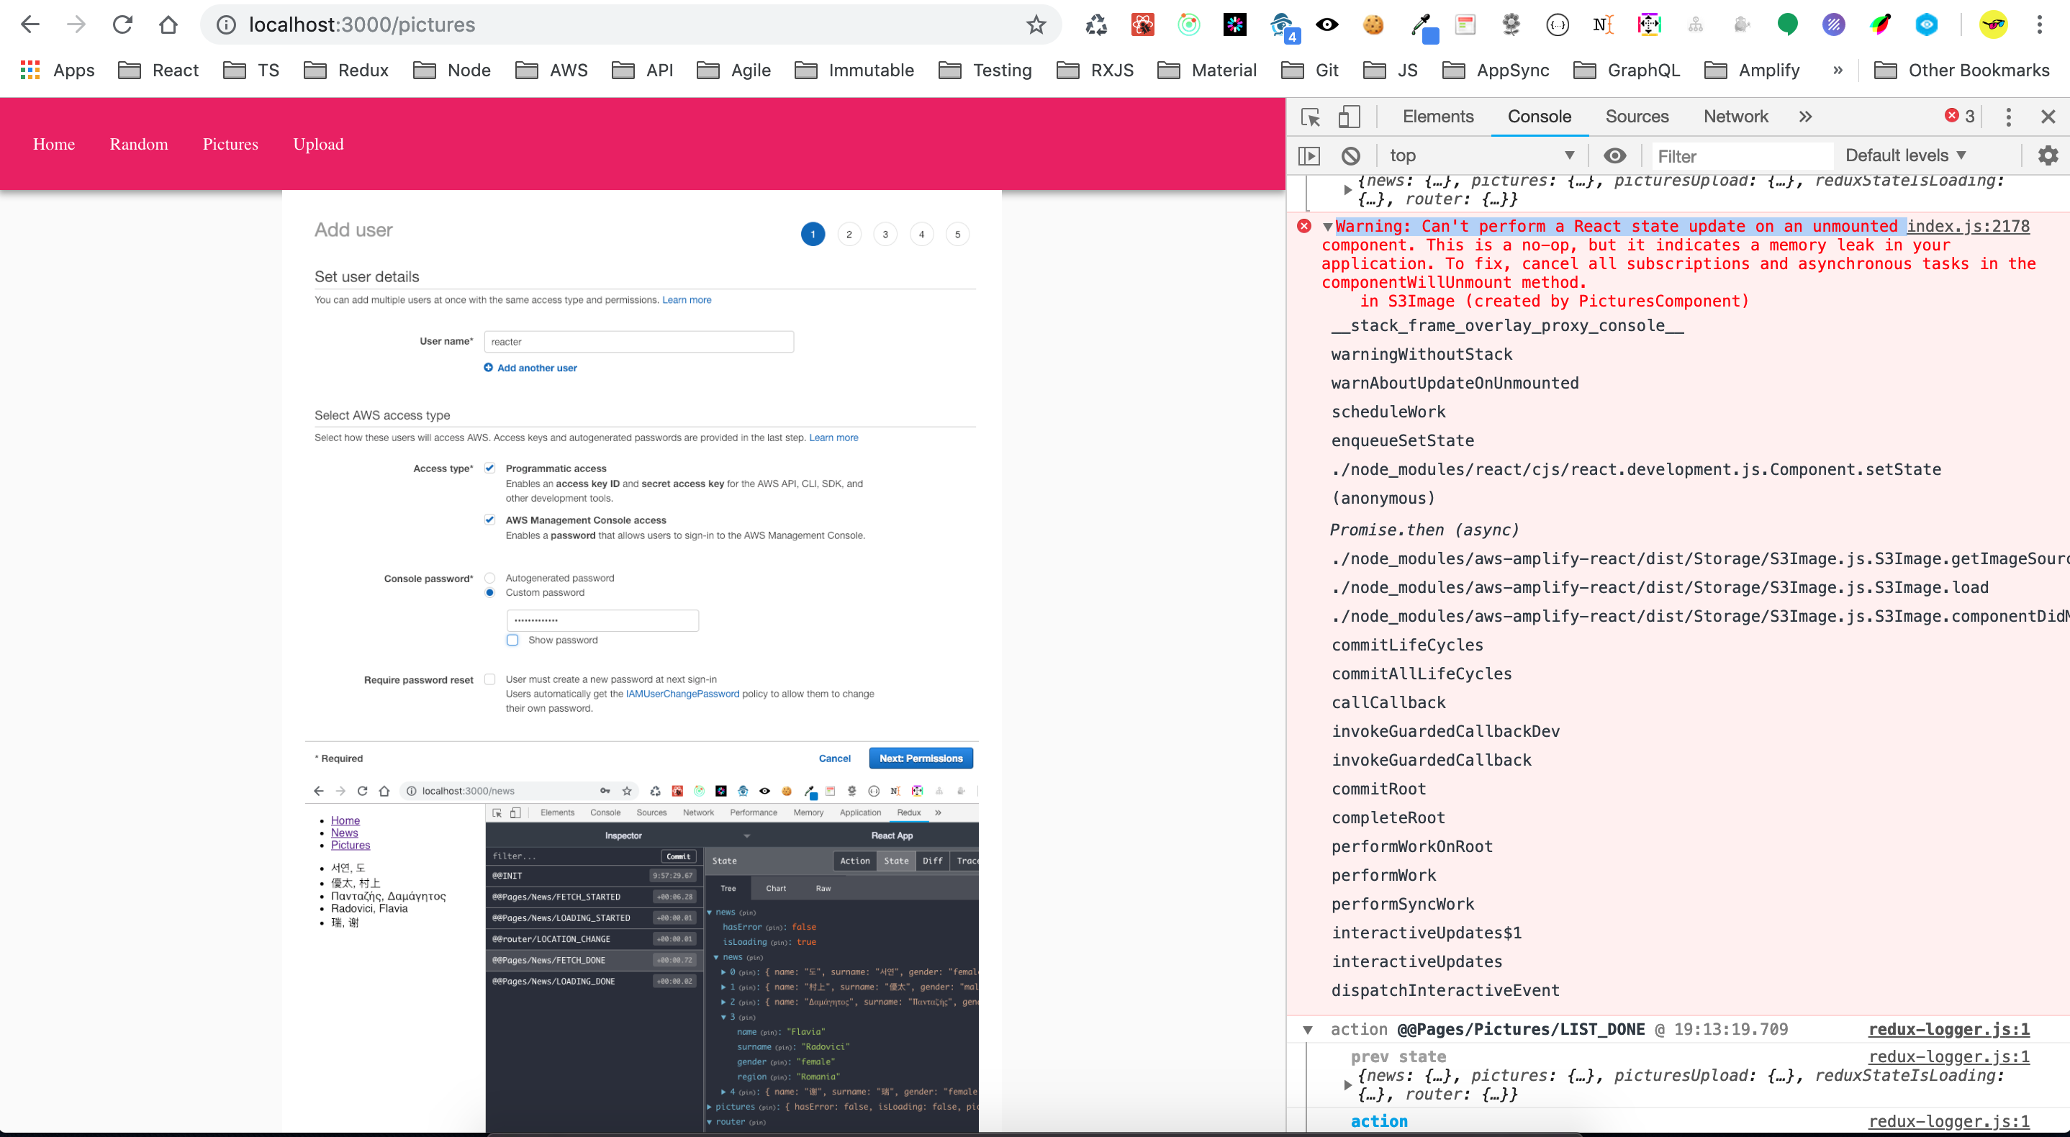Viewport: 2070px width, 1137px height.
Task: Click the User name input field
Action: (x=639, y=342)
